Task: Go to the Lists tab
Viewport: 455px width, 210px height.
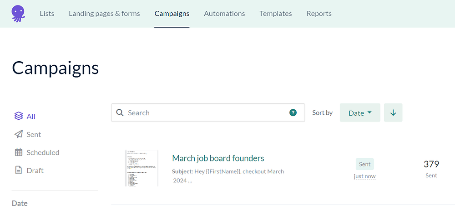Action: [47, 14]
